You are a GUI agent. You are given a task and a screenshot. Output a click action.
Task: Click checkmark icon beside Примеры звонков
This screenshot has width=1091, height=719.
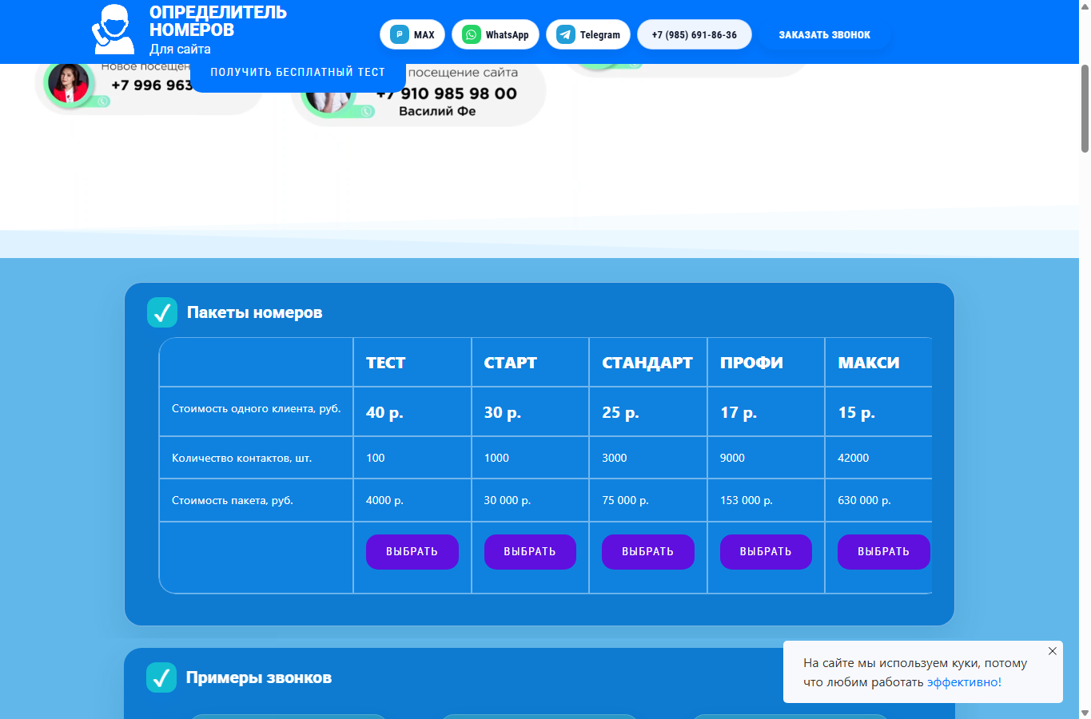161,677
